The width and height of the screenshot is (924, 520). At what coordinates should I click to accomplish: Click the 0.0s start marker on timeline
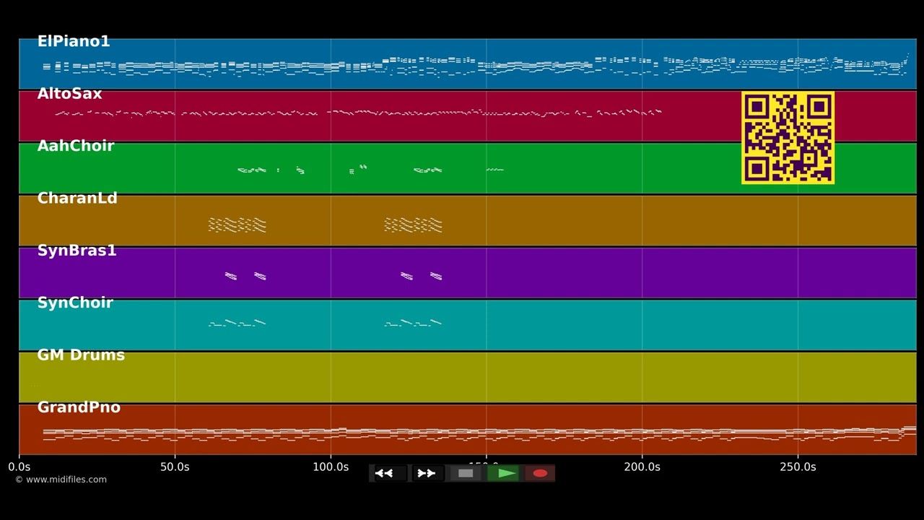click(19, 467)
